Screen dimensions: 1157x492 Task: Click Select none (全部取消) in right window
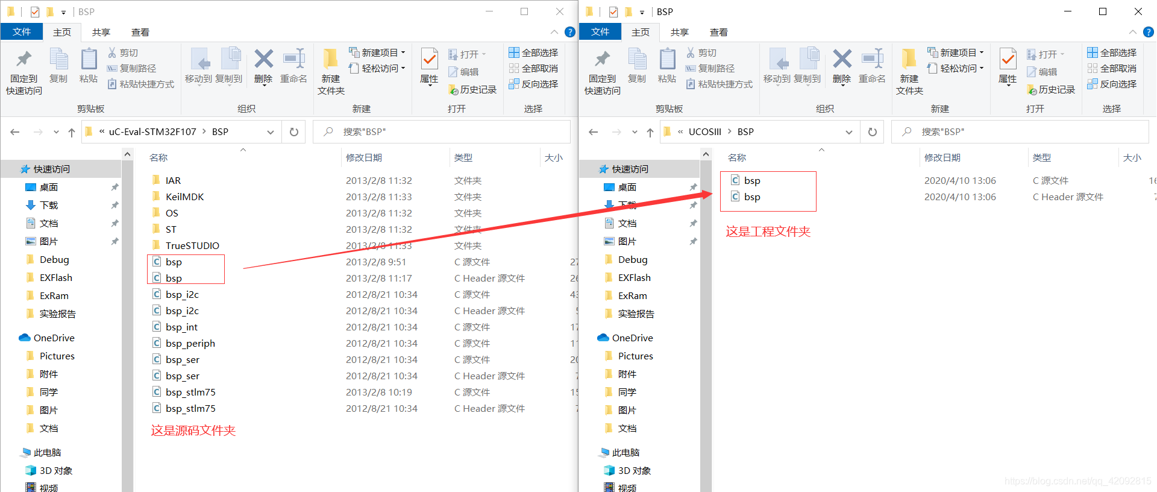click(1112, 69)
